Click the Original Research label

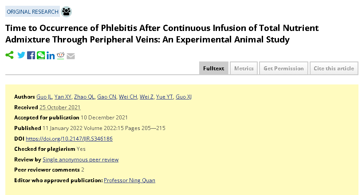pyautogui.click(x=32, y=11)
